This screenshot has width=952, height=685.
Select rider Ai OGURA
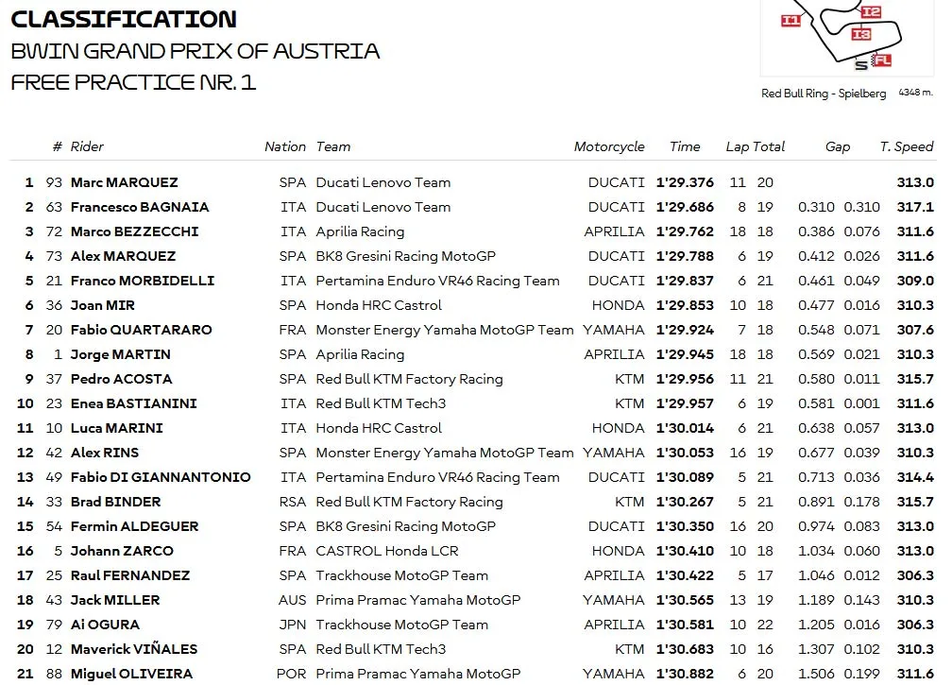[105, 625]
